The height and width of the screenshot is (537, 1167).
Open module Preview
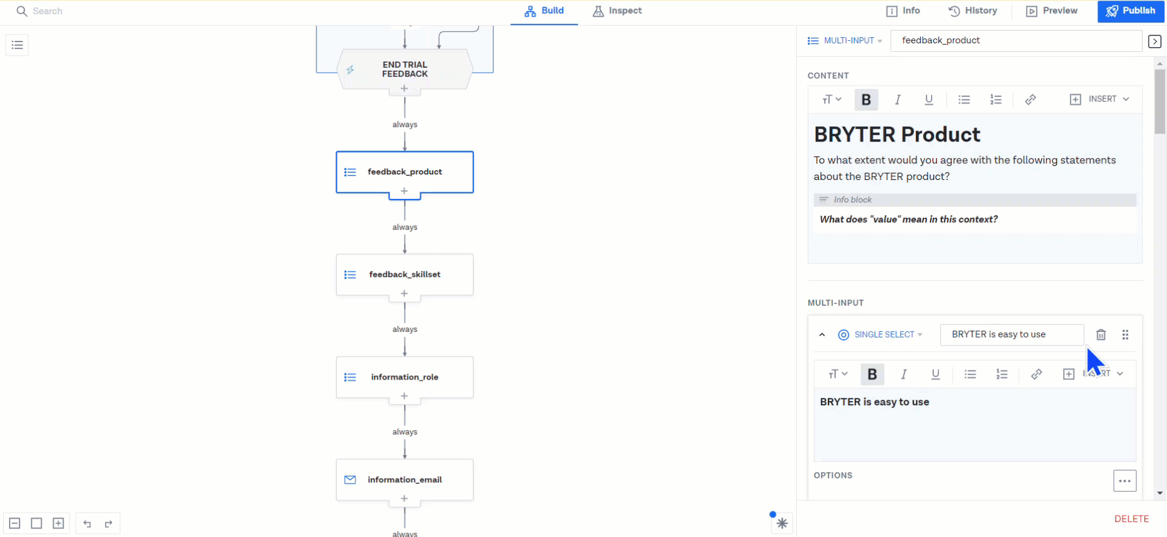pos(1052,11)
